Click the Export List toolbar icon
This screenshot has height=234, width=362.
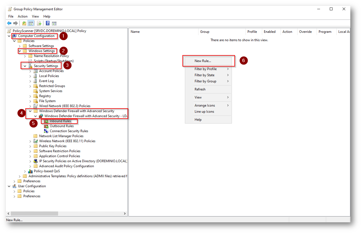click(39, 23)
